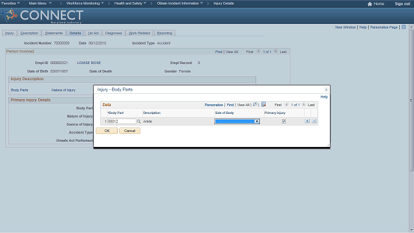Download Data grid to spreadsheet icon
The height and width of the screenshot is (233, 414).
(x=263, y=105)
